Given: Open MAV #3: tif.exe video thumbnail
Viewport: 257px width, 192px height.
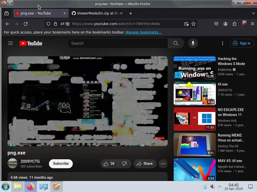Looking at the screenshot, I should 195,170.
